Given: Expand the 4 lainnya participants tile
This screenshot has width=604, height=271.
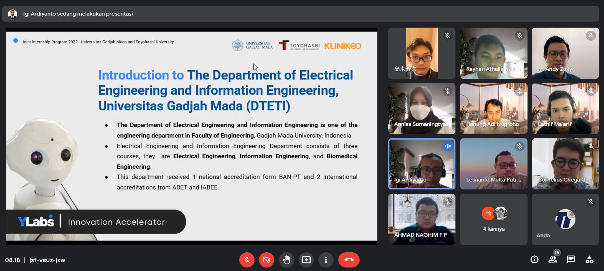Looking at the screenshot, I should [494, 219].
